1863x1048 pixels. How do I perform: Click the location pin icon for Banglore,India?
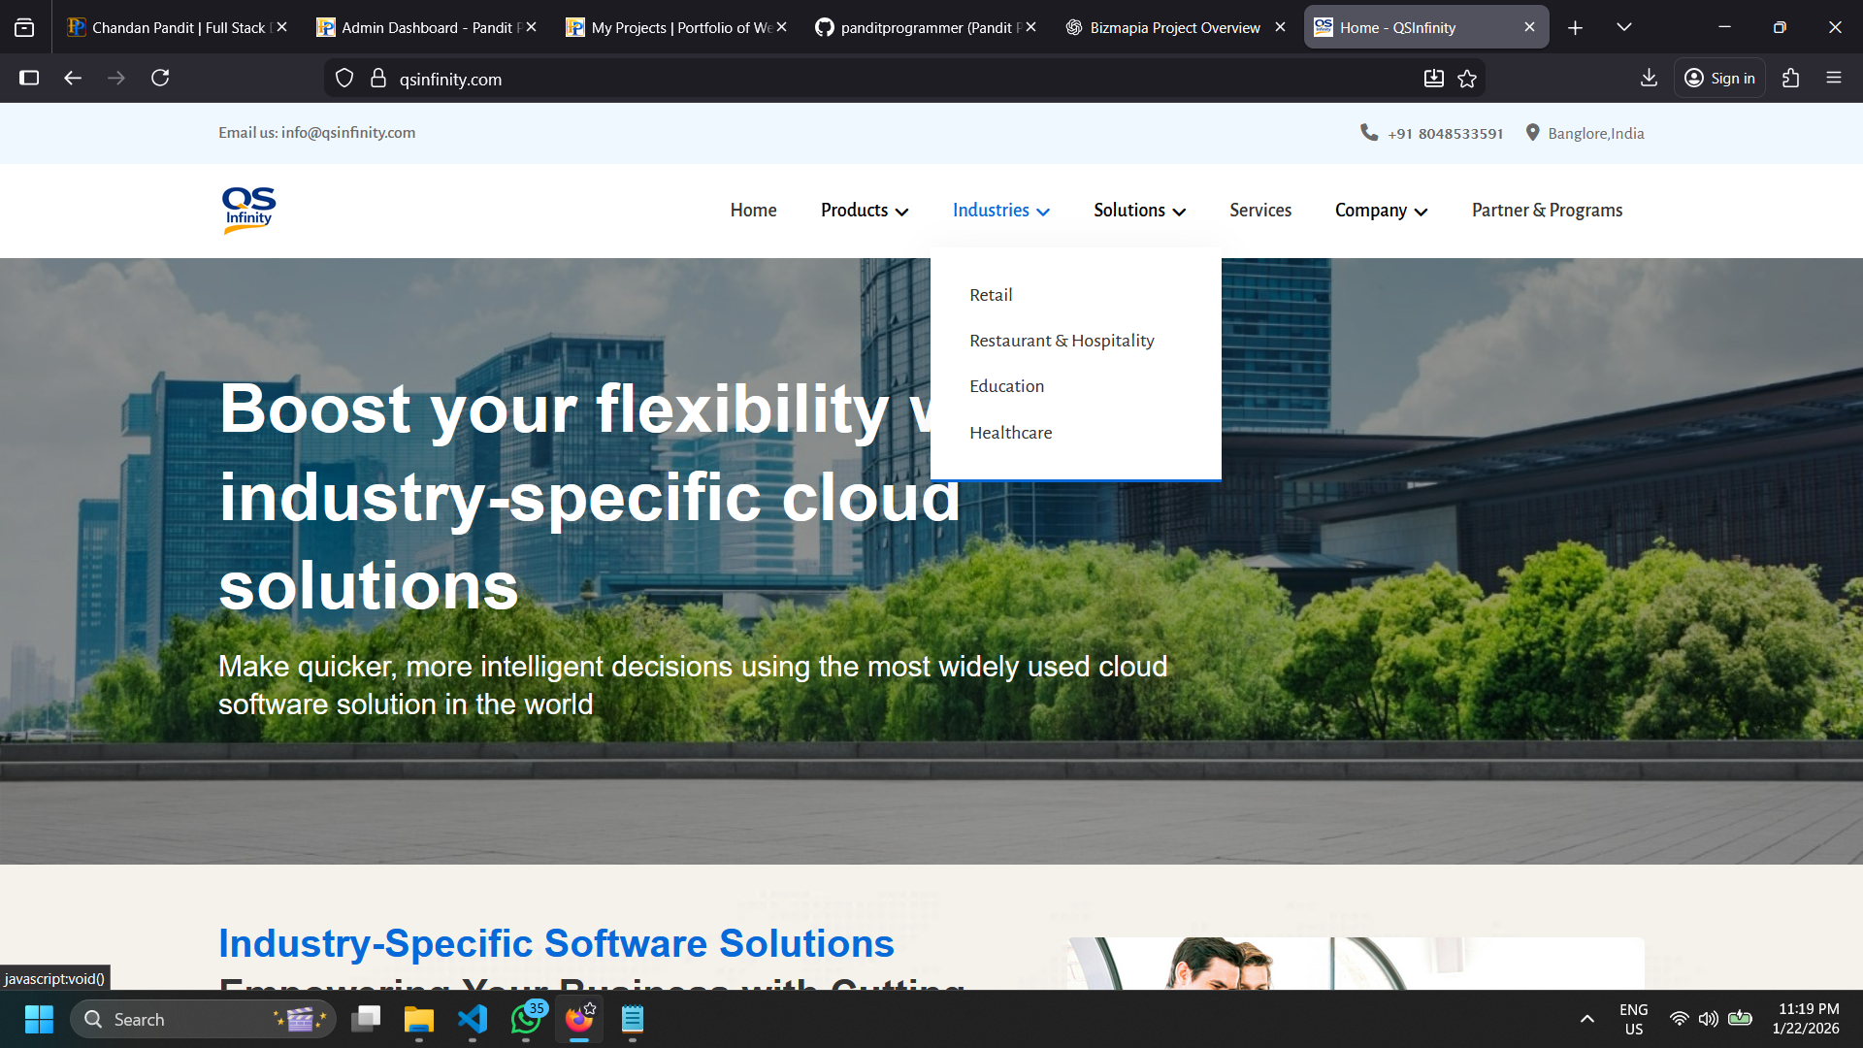coord(1533,133)
